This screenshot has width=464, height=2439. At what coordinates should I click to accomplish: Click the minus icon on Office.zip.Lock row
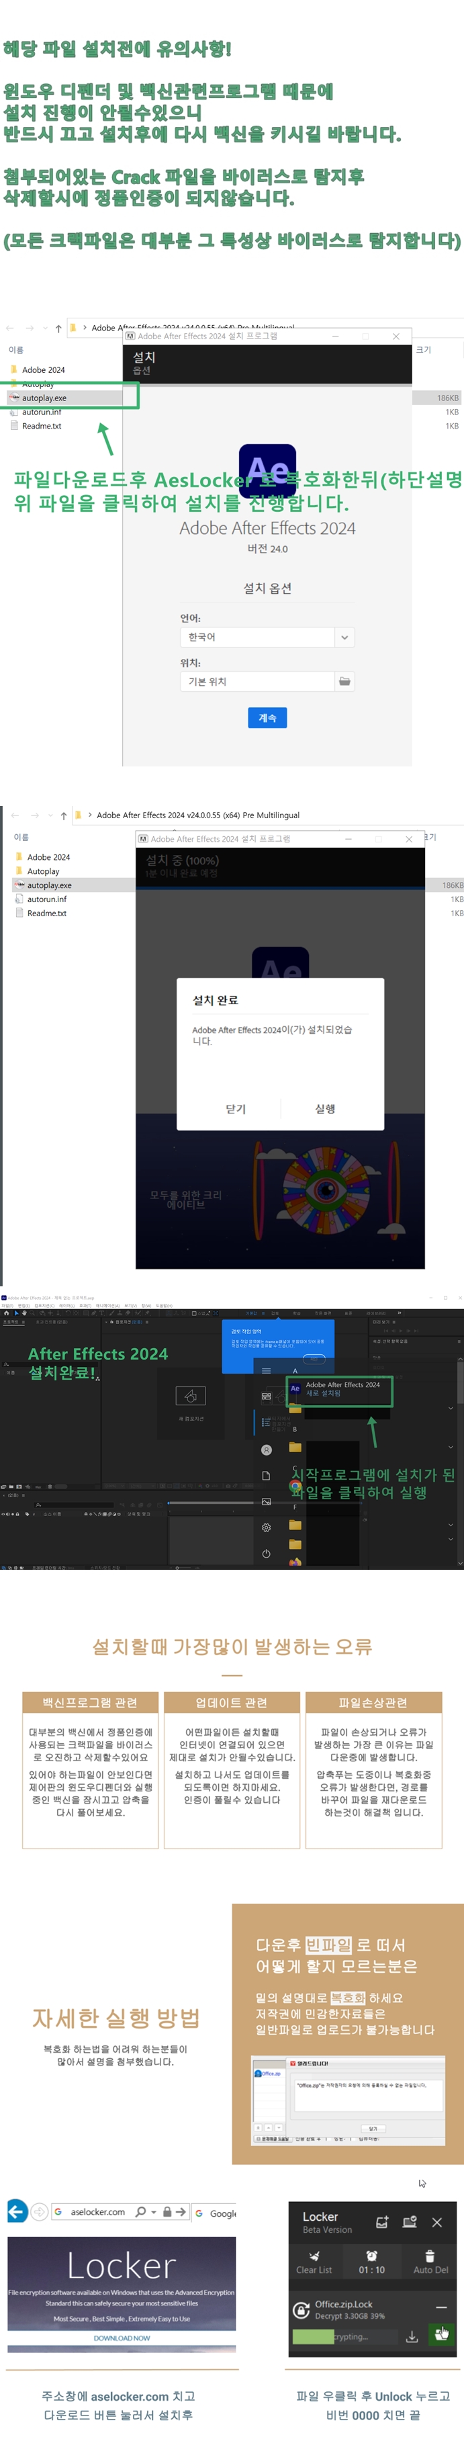440,2307
